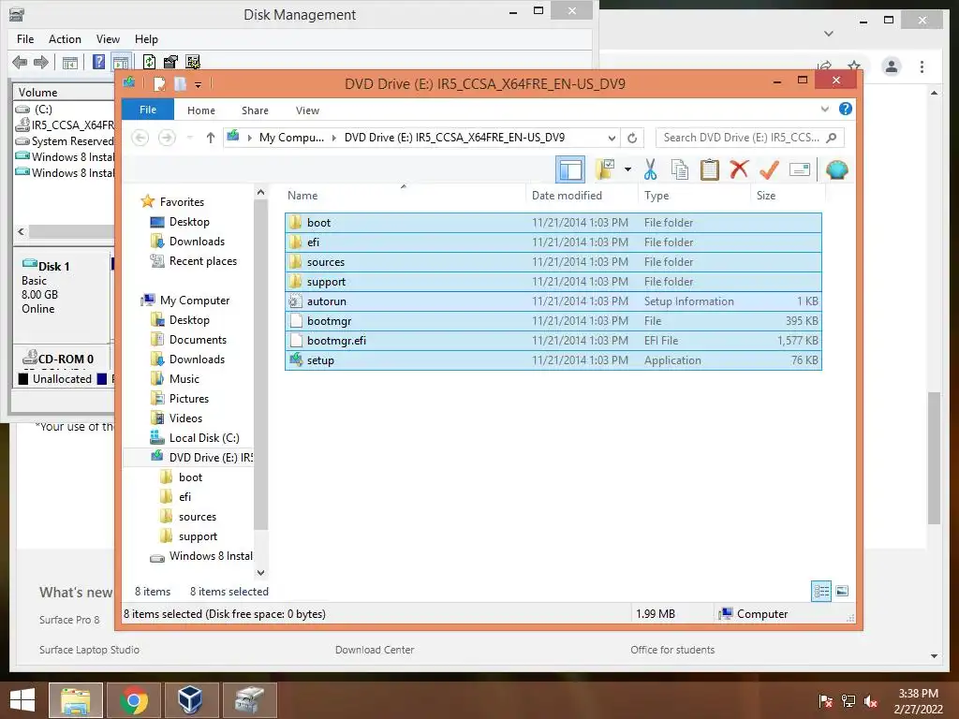Viewport: 959px width, 719px height.
Task: Open the File tab in Explorer
Action: 148,110
